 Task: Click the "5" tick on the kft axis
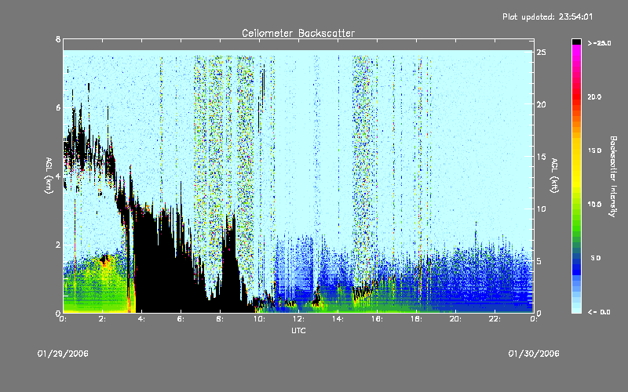click(539, 261)
